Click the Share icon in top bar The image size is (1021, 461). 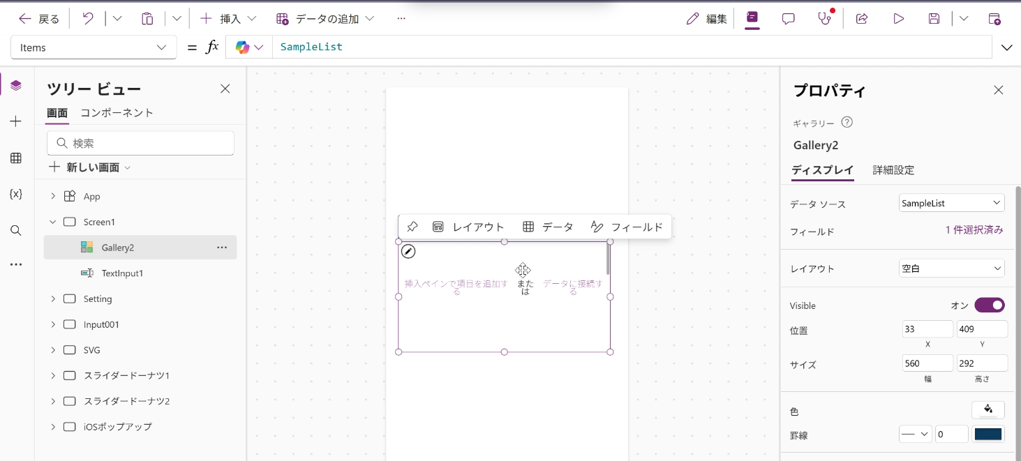pos(862,19)
